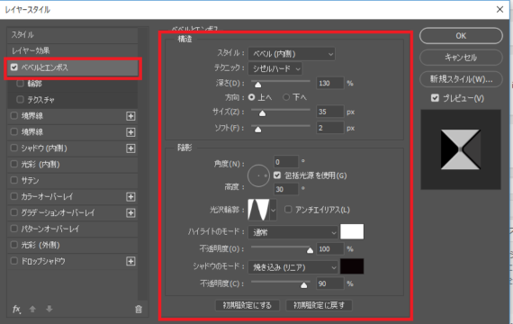Image resolution: width=513 pixels, height=324 pixels.
Task: Click plus icon beside カラーオーバーレイ
Action: 130,197
